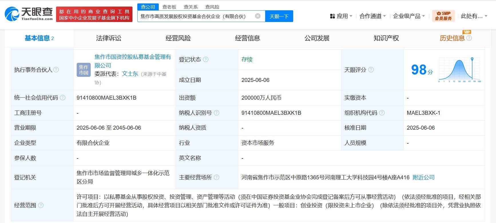Open the 基本信息 tab
Viewport: 496px width, 223px height.
coord(39,38)
